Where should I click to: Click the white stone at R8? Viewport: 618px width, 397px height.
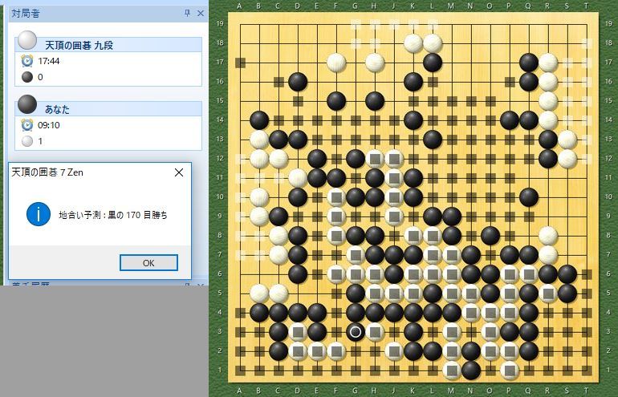click(x=548, y=236)
